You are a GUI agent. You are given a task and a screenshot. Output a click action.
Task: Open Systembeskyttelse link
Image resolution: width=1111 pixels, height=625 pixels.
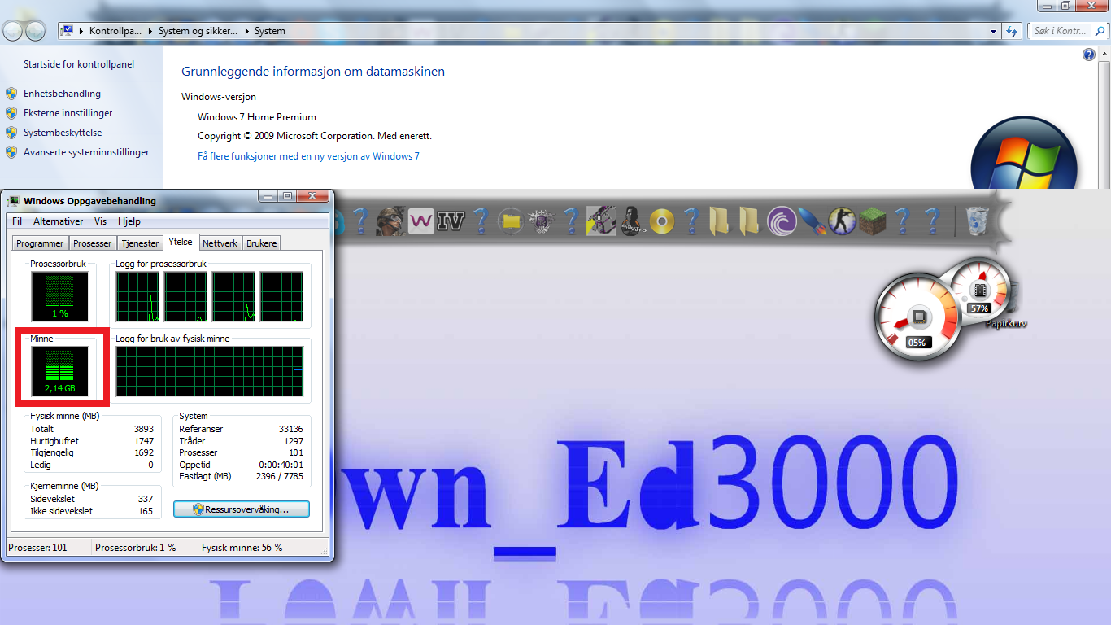(x=63, y=133)
